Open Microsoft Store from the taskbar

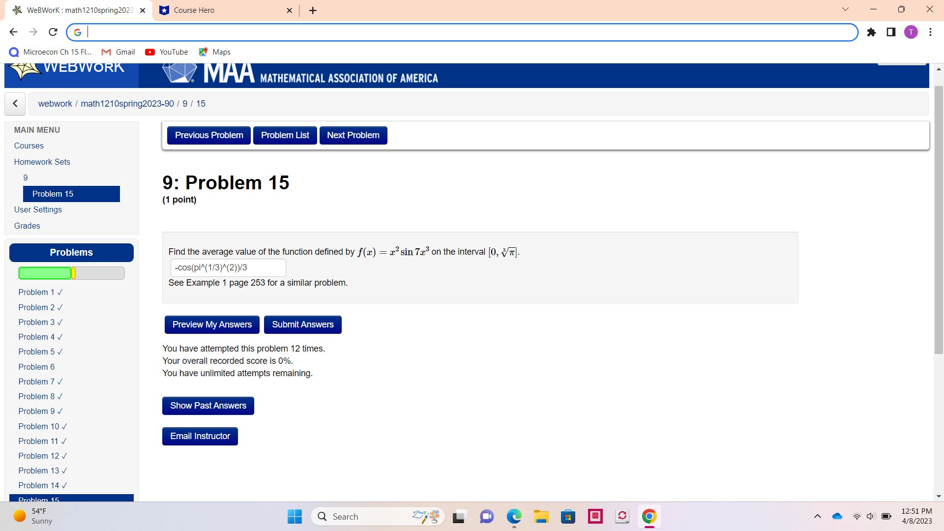[x=568, y=516]
